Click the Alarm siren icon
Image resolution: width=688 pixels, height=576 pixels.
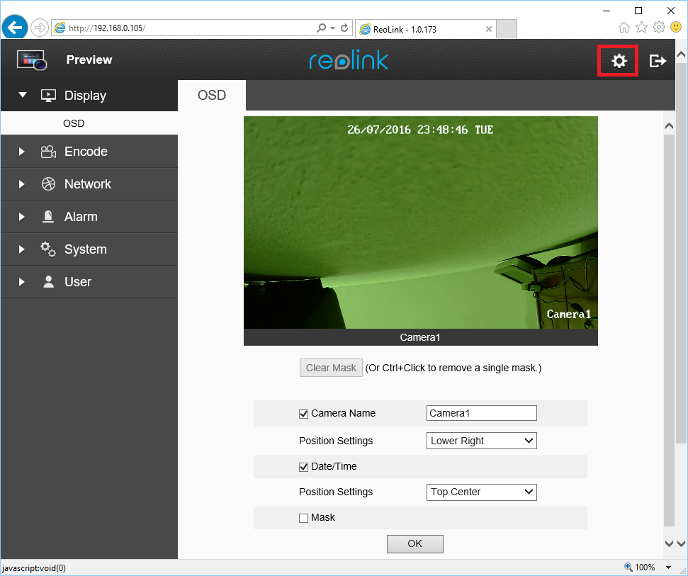pos(48,217)
